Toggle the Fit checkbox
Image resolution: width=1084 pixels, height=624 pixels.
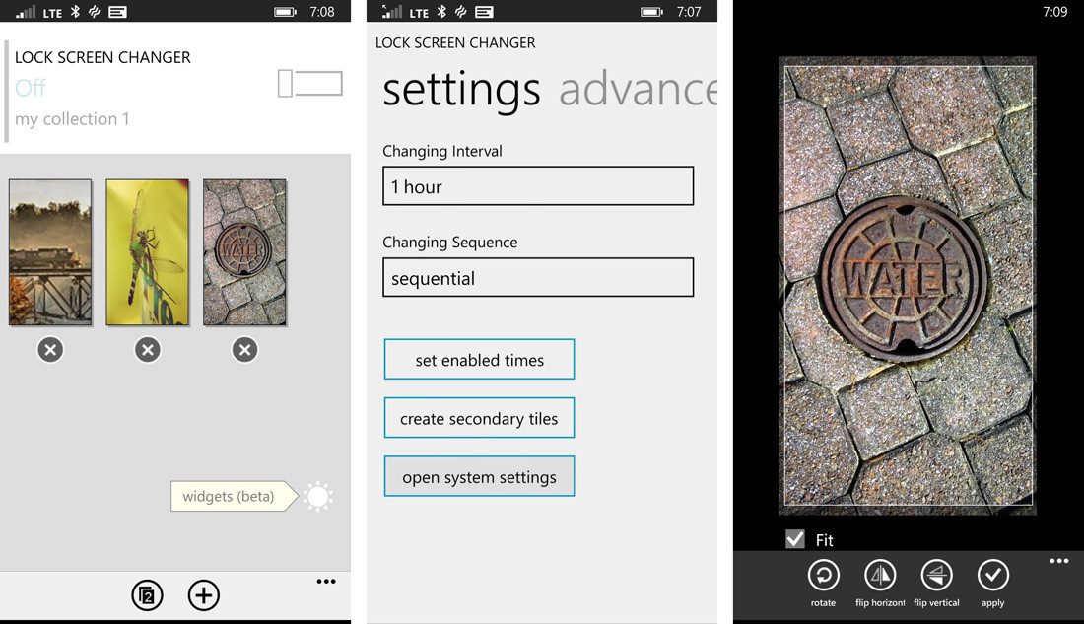click(x=795, y=539)
